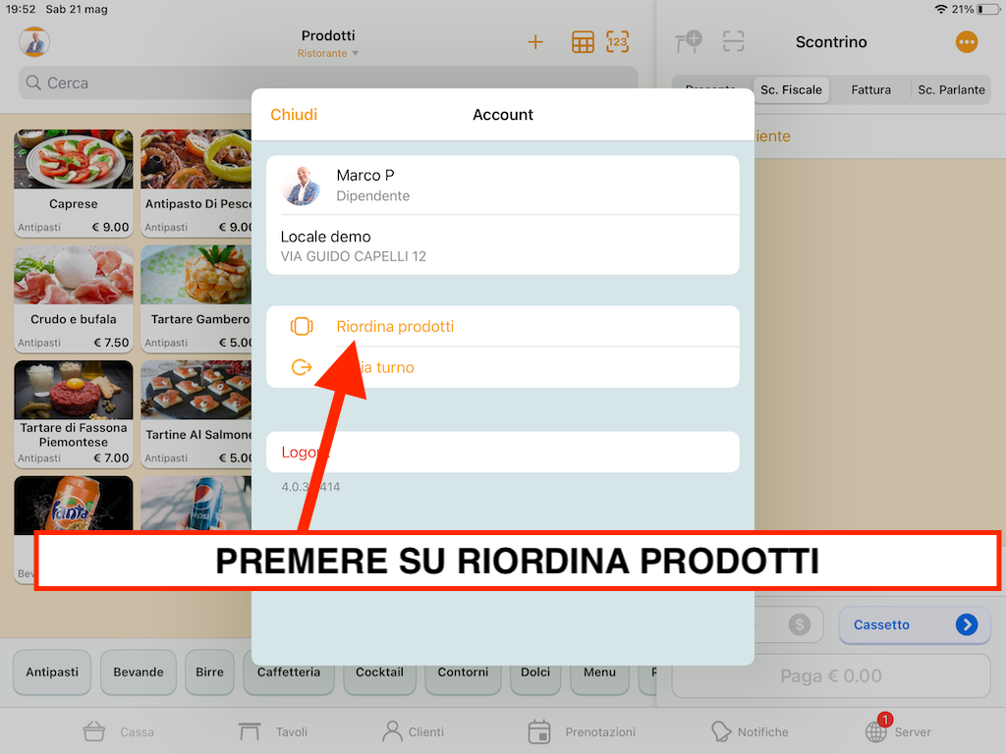Add Tartare Gambero product
The image size is (1006, 754).
[196, 298]
